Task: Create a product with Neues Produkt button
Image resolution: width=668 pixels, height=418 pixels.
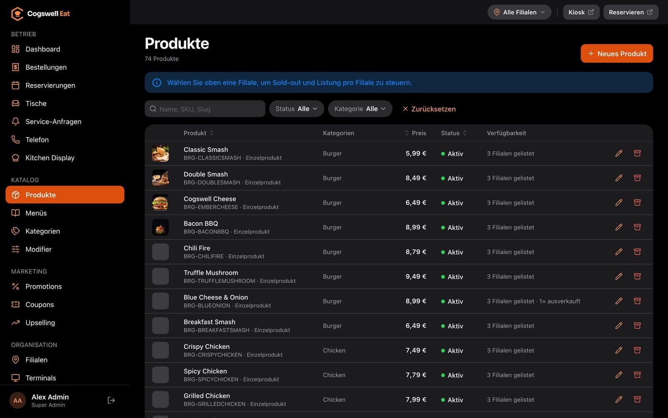Action: [x=617, y=54]
